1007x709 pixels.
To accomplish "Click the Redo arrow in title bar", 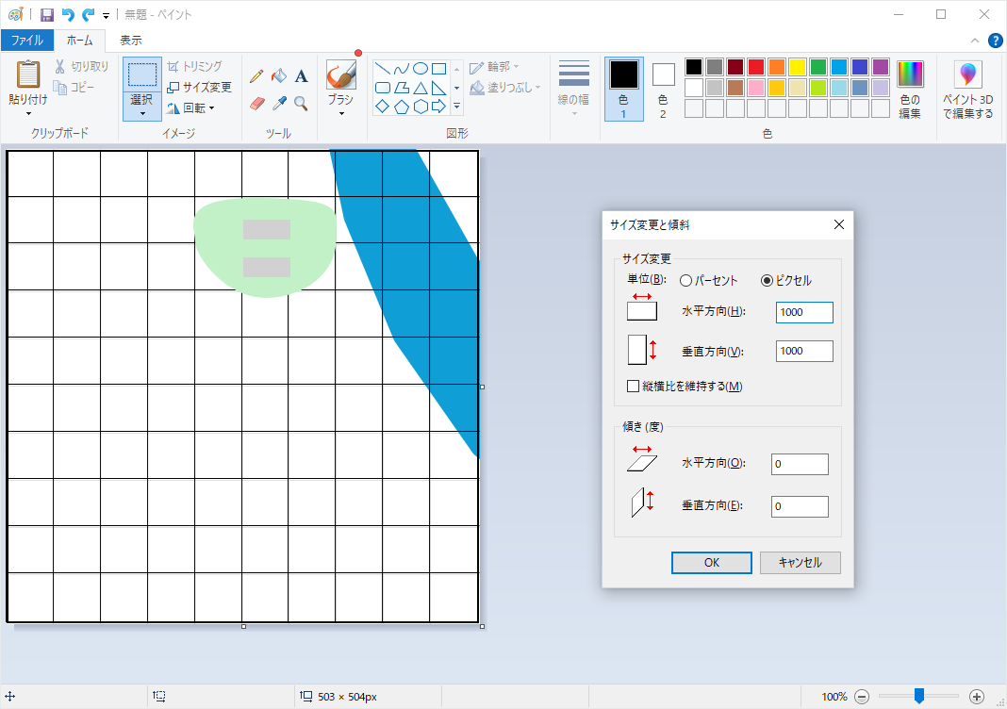I will click(x=88, y=15).
